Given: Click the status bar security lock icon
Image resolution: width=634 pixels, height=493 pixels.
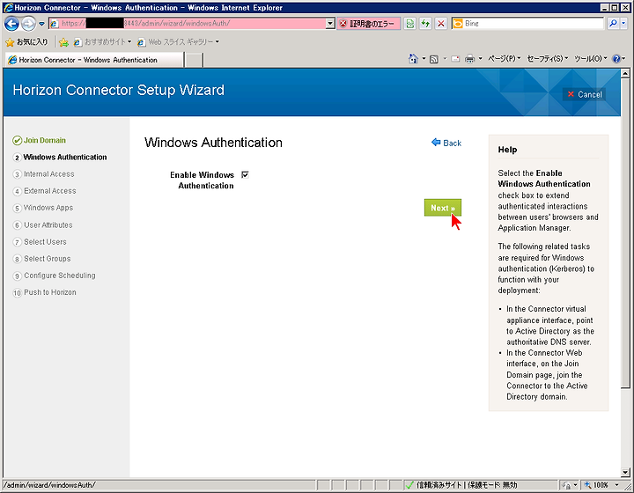Looking at the screenshot, I should click(x=566, y=485).
